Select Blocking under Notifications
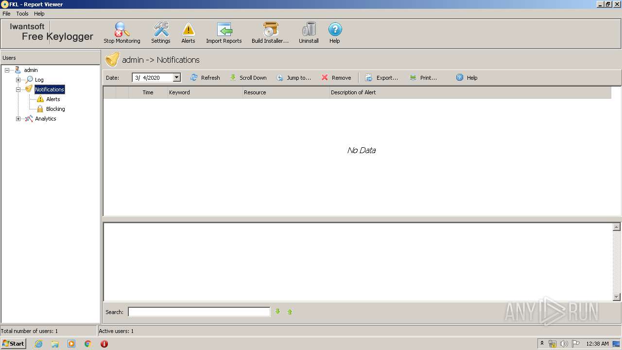622x350 pixels. (x=55, y=109)
